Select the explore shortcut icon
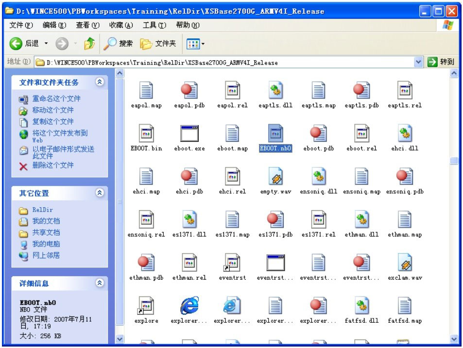The width and height of the screenshot is (463, 348). click(146, 306)
